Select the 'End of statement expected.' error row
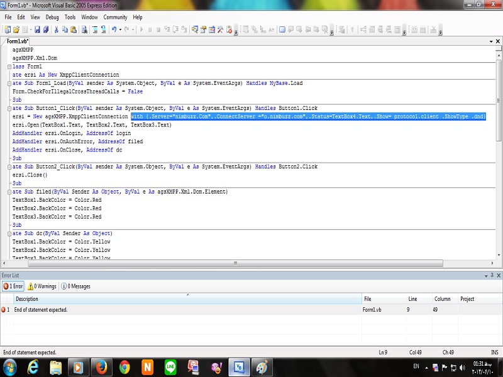Viewport: 503px width, 377px height. (251, 310)
